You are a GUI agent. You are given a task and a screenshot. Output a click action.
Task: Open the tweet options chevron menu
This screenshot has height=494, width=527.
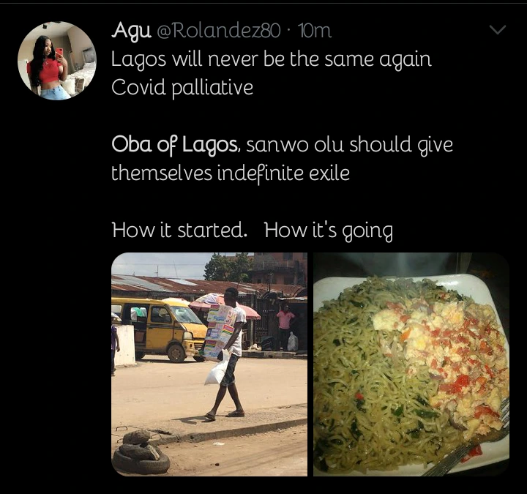click(497, 31)
